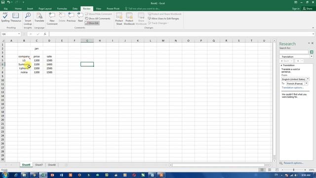The width and height of the screenshot is (316, 178).
Task: Click the Search for input field
Action: (x=294, y=52)
